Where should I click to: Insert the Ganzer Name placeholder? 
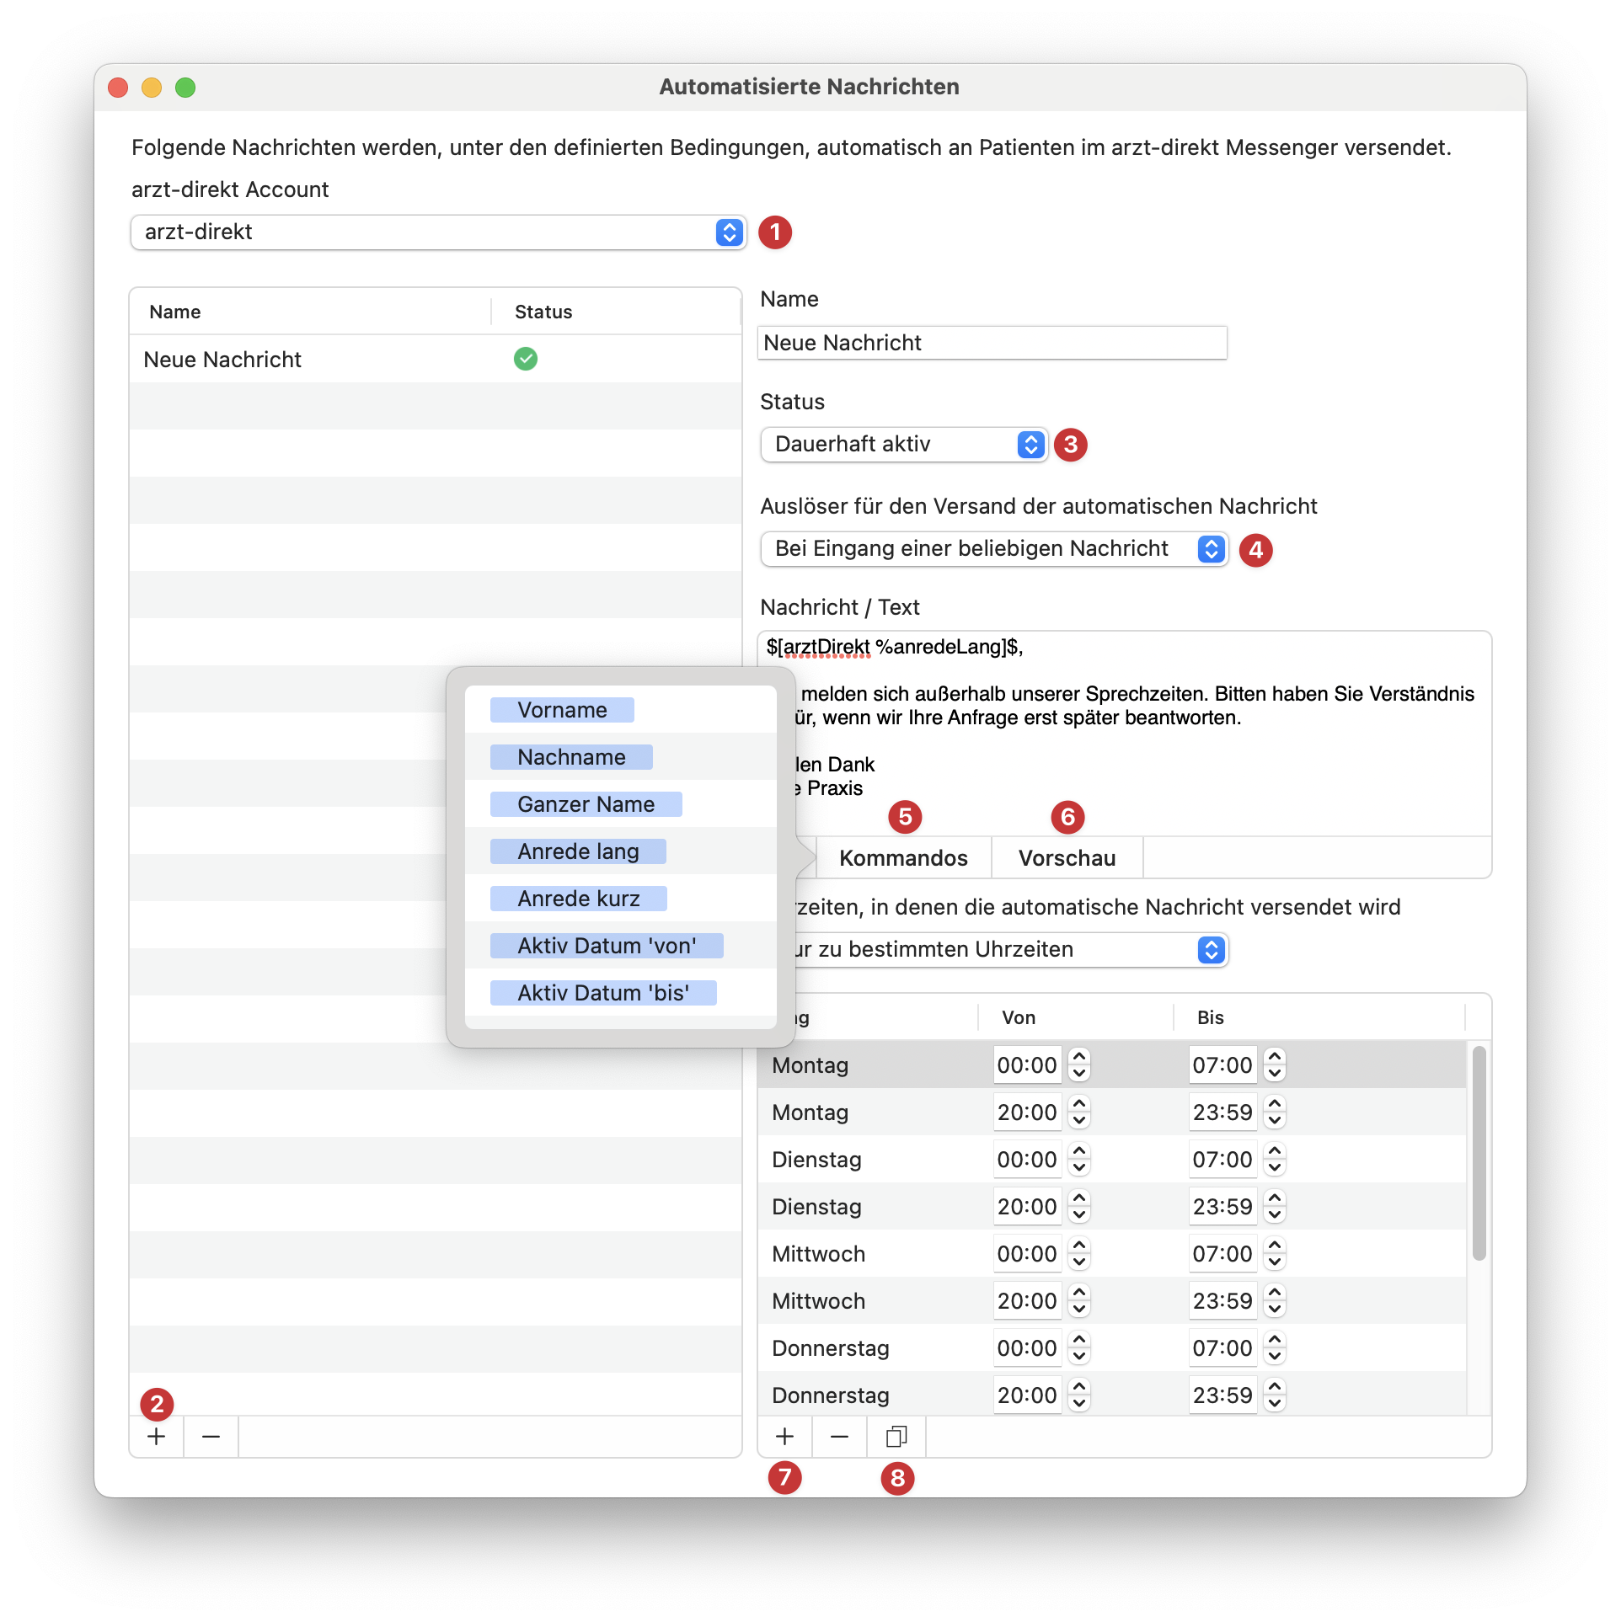coord(586,804)
